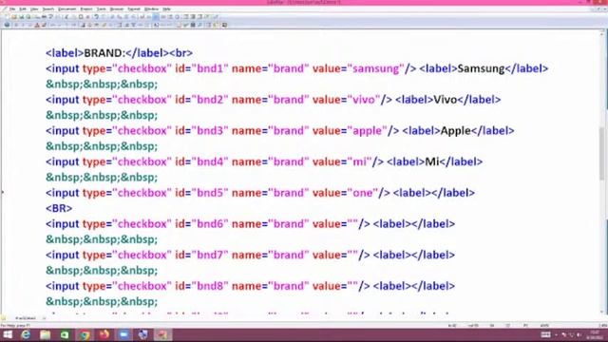Screen dimensions: 608x342
Task: Open the touch keyboard tray icon
Action: pyautogui.click(x=545, y=334)
